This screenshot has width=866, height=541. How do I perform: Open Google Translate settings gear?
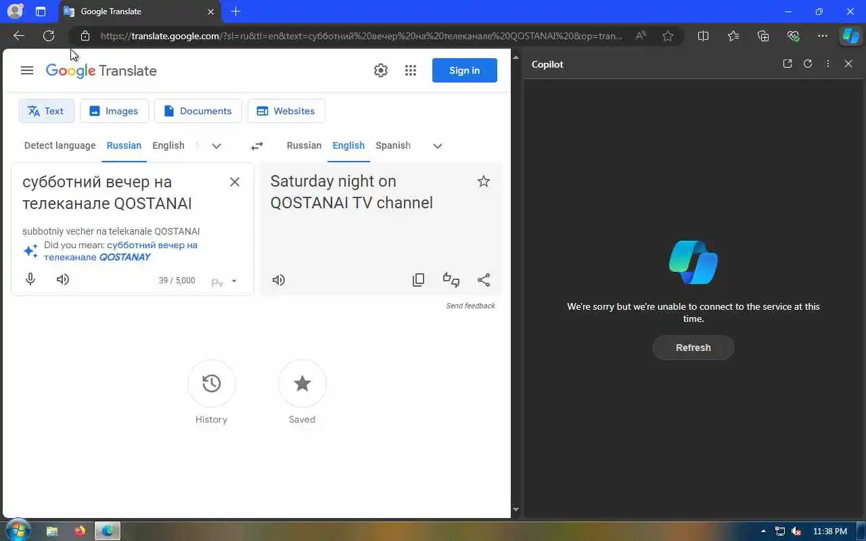[x=381, y=70]
